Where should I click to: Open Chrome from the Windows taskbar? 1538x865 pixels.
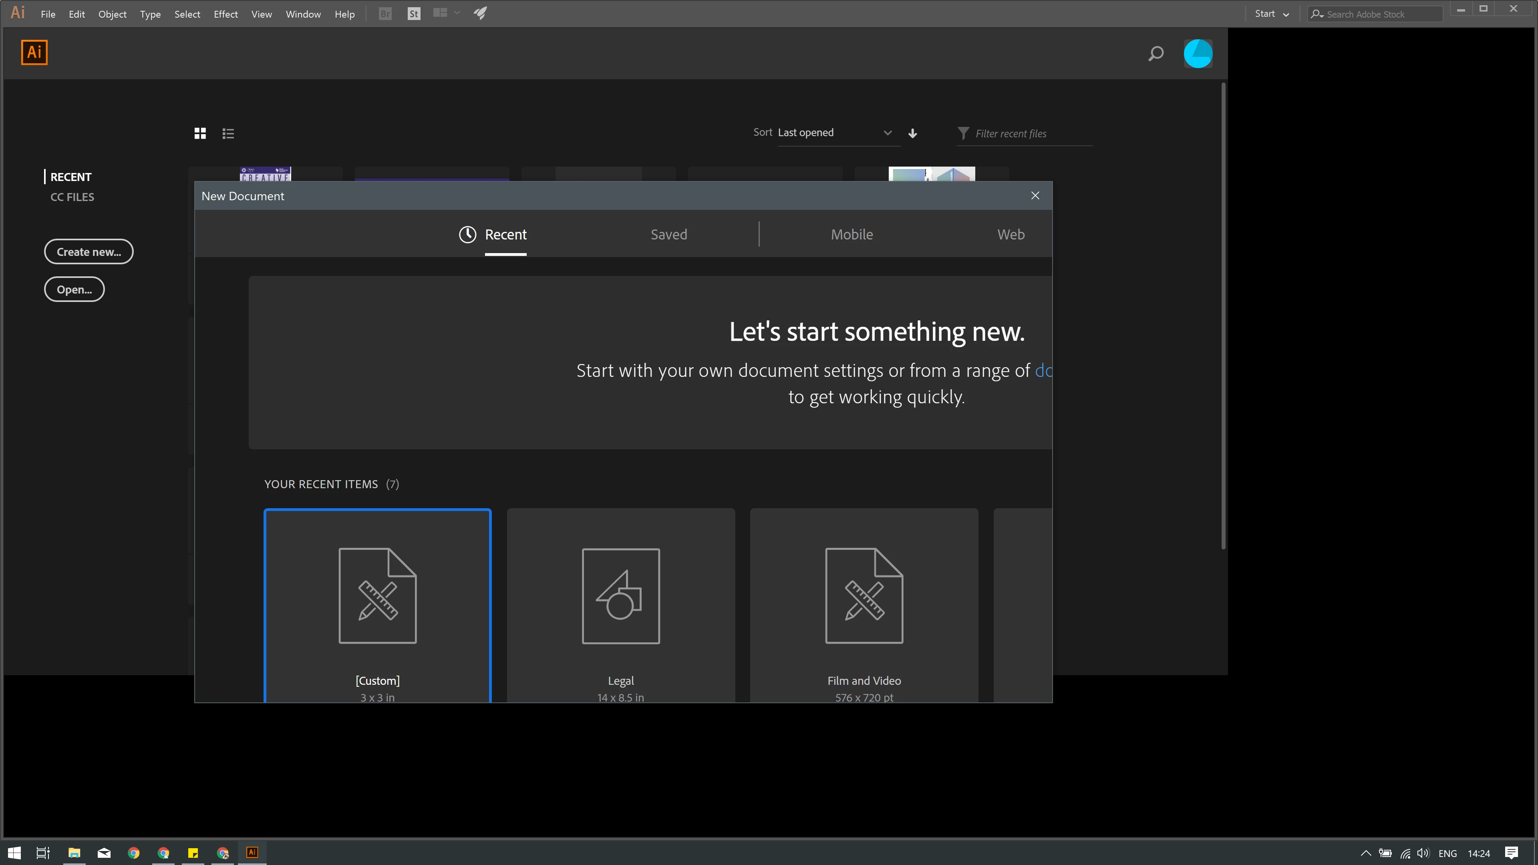coord(134,853)
